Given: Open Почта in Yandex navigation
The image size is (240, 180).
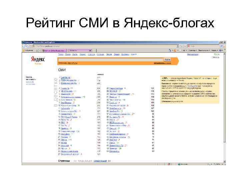Looking at the screenshot, I should tap(68, 54).
